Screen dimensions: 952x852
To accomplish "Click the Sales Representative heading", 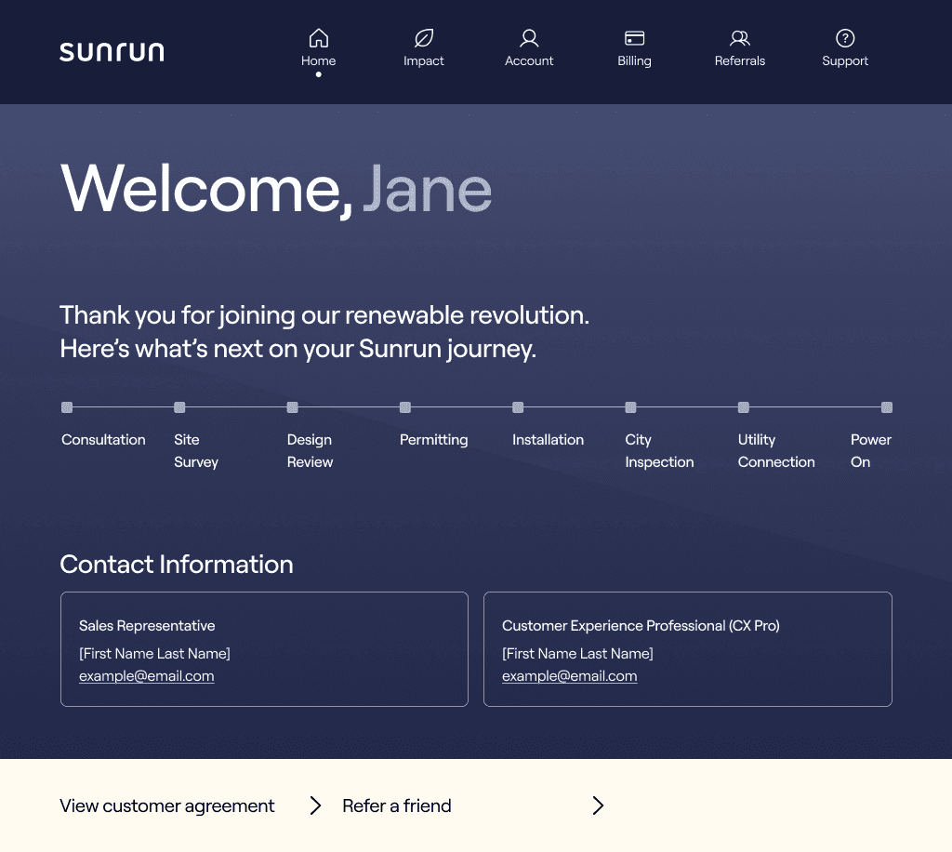I will (x=147, y=625).
